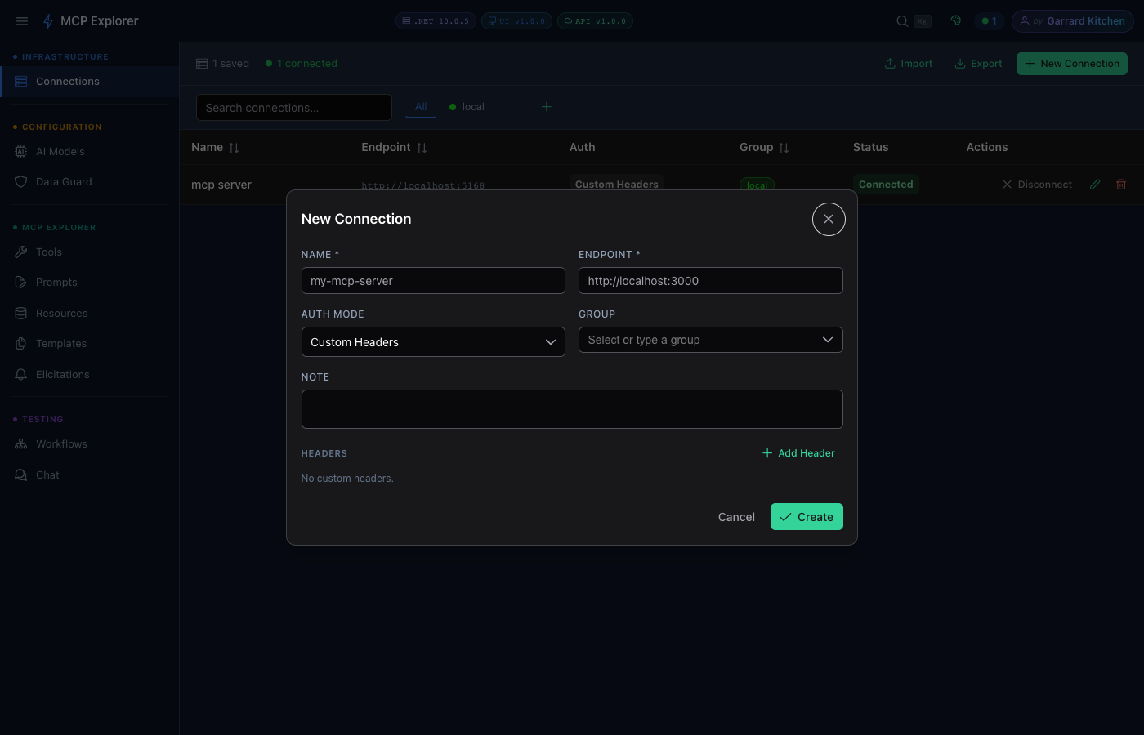Viewport: 1144px width, 735px height.
Task: Edit the mcp server connection with the pencil
Action: (1095, 184)
